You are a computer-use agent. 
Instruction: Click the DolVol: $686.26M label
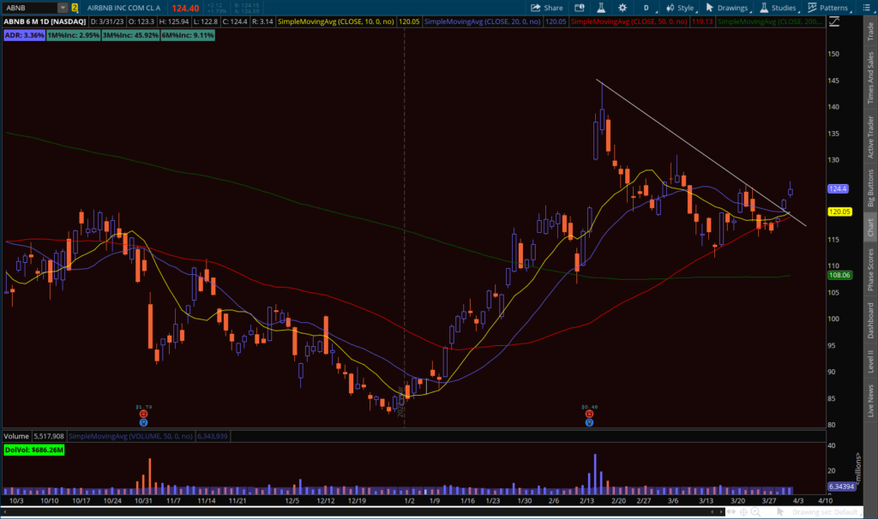(34, 450)
